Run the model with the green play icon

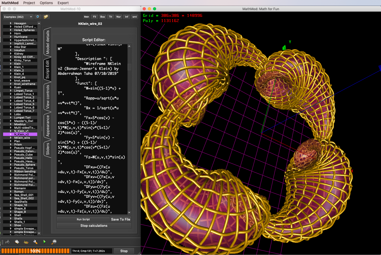pyautogui.click(x=44, y=242)
